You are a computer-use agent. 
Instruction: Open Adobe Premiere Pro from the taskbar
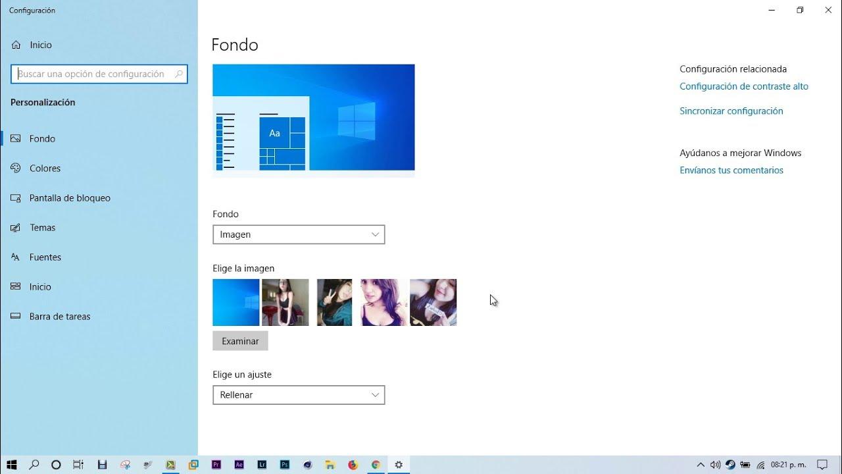coord(216,464)
